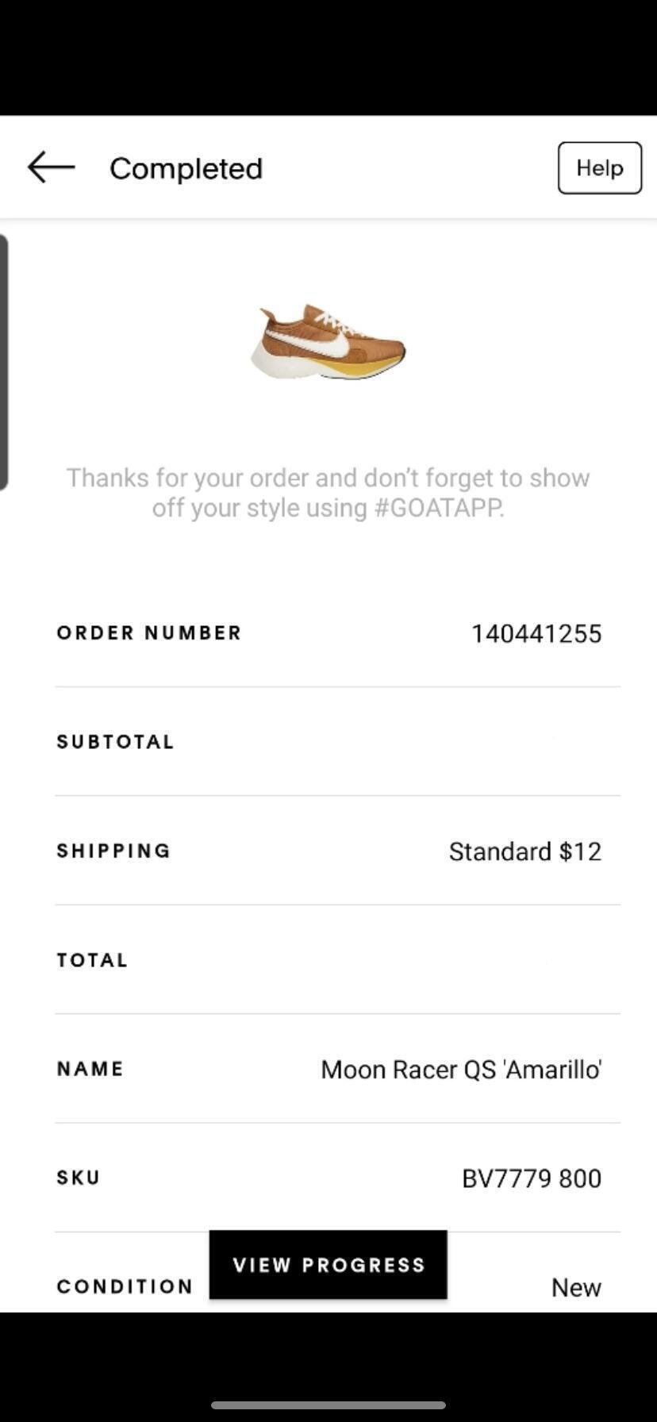Tap the Order Number row label
Image resolution: width=657 pixels, height=1422 pixels.
[148, 633]
